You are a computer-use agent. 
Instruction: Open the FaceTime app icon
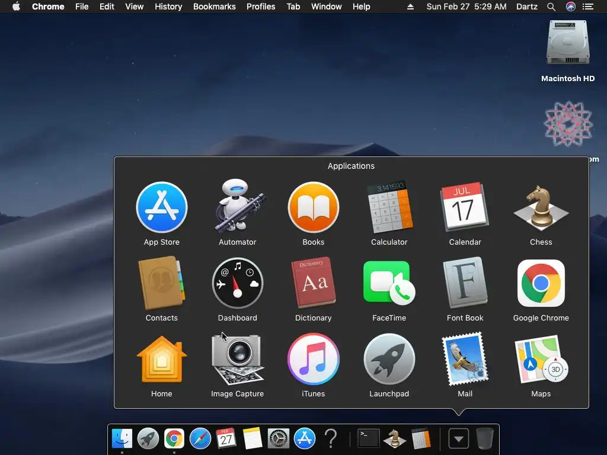(389, 283)
